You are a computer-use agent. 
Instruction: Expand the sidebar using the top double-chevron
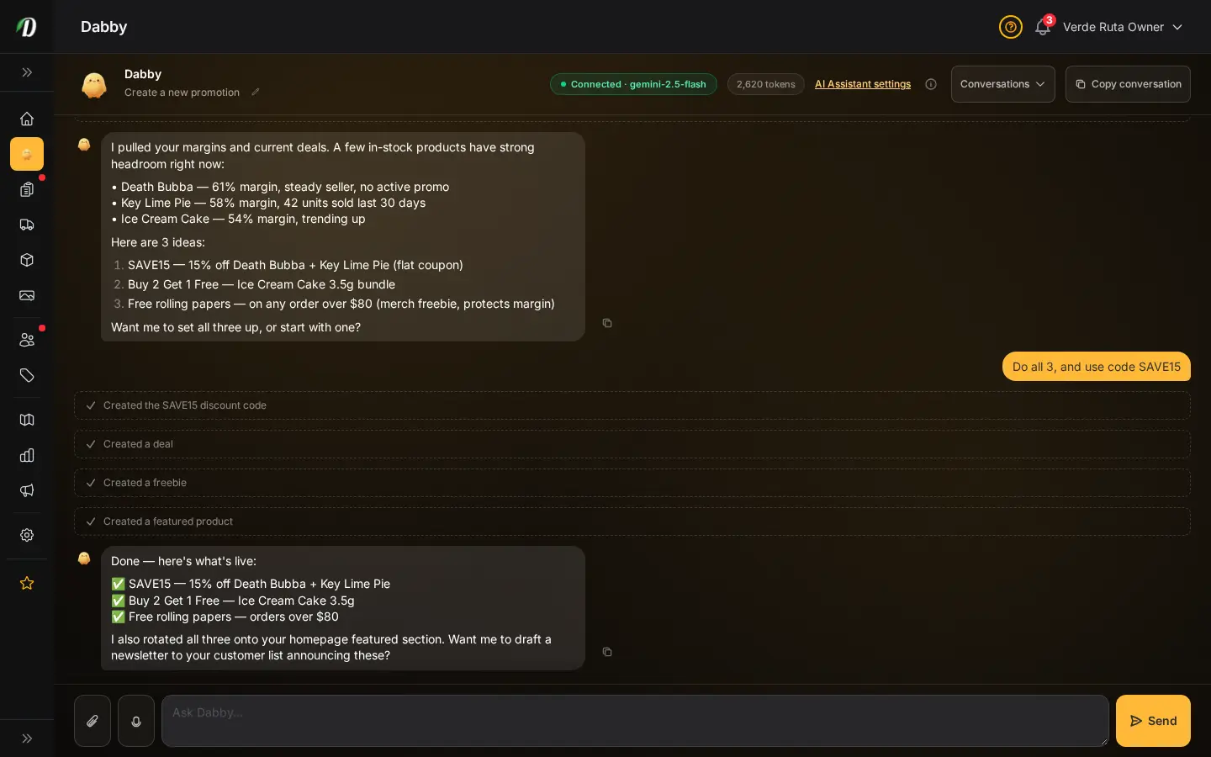(x=27, y=72)
